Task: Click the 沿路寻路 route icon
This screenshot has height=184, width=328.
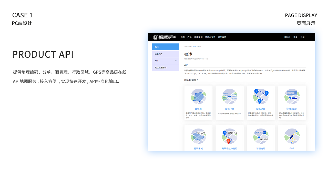Action: 261,96
